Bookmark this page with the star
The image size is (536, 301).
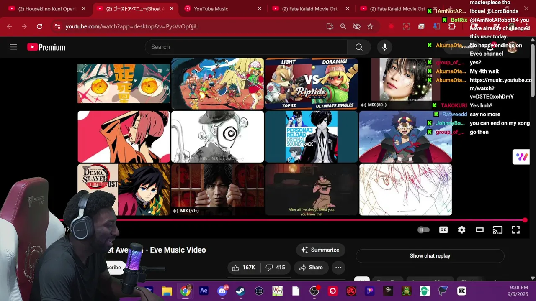(x=370, y=26)
